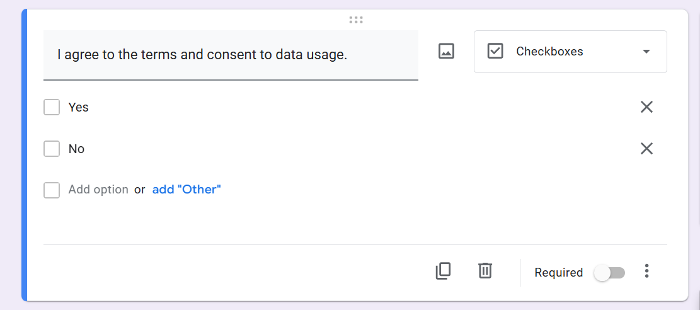Check the "No" checkbox
The width and height of the screenshot is (700, 310).
(x=52, y=149)
